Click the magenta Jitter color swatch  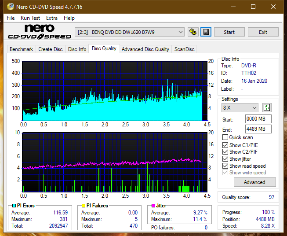pyautogui.click(x=153, y=206)
